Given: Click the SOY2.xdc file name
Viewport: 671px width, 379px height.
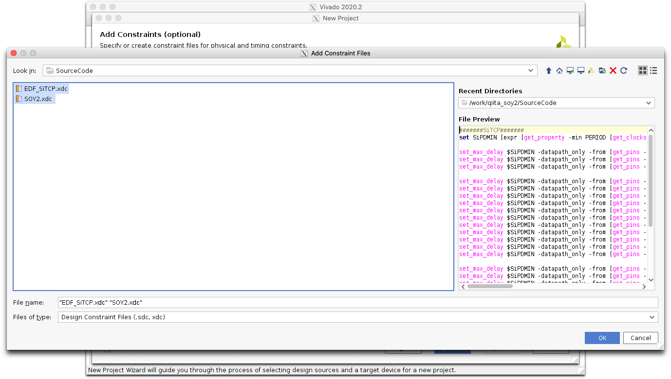Looking at the screenshot, I should pyautogui.click(x=38, y=99).
